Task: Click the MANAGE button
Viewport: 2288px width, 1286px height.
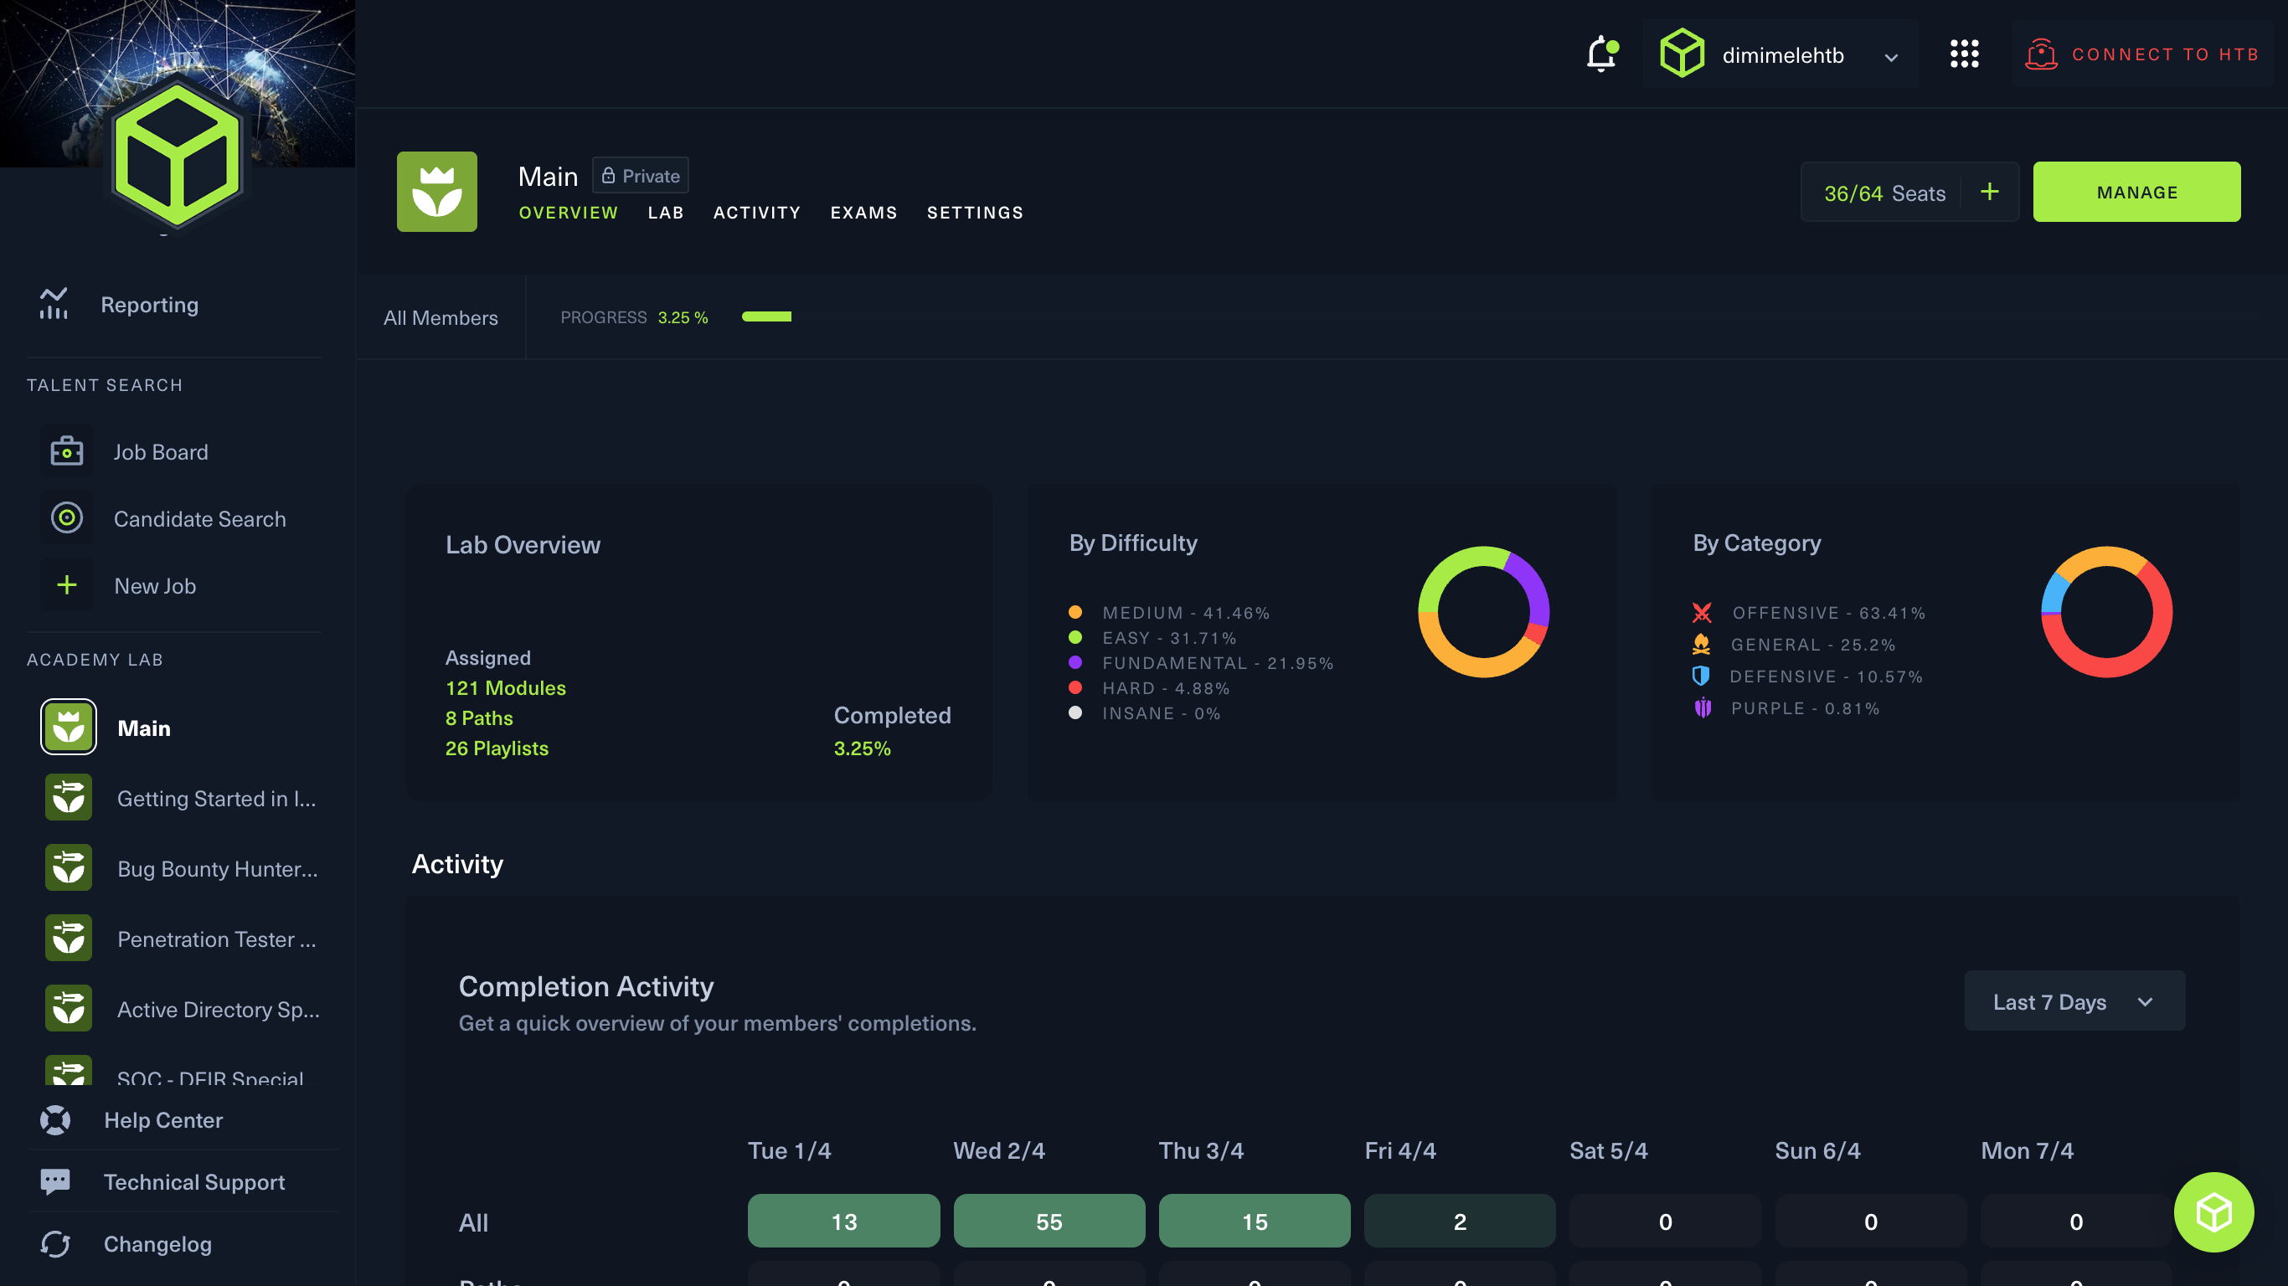Action: (x=2136, y=192)
